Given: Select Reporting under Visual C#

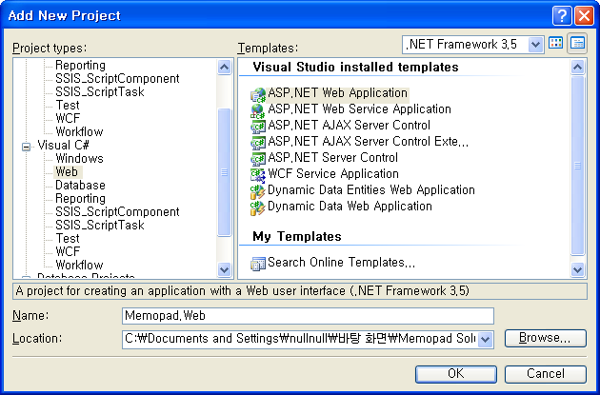Looking at the screenshot, I should click(x=80, y=199).
